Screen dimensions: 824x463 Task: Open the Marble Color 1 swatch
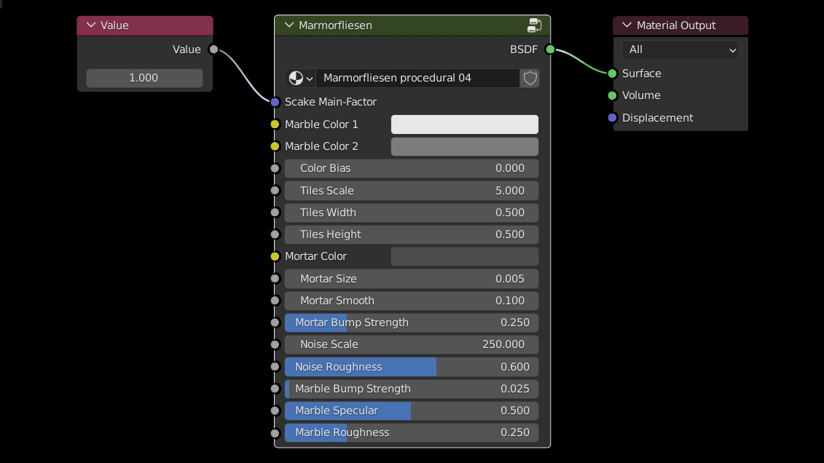[x=464, y=124]
